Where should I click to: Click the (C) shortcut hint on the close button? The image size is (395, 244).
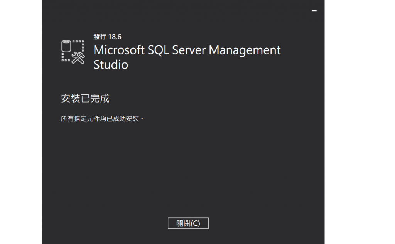pyautogui.click(x=196, y=224)
